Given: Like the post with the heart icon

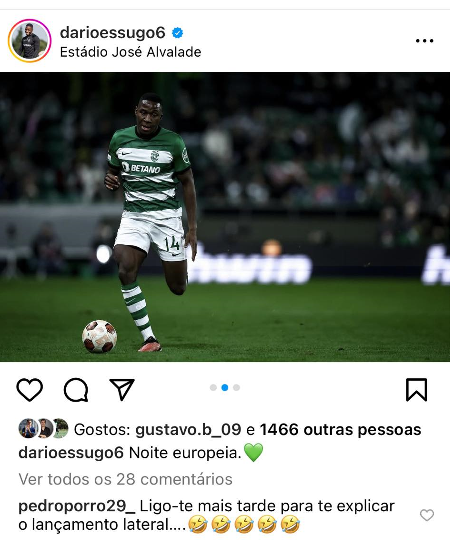Looking at the screenshot, I should coord(30,389).
